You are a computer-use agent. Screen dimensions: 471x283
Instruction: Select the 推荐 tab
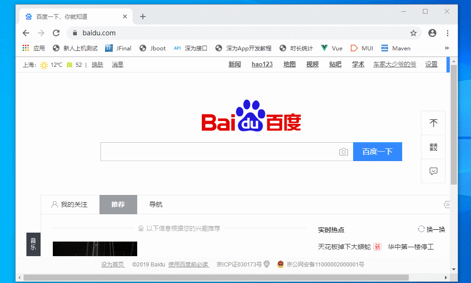coord(118,204)
